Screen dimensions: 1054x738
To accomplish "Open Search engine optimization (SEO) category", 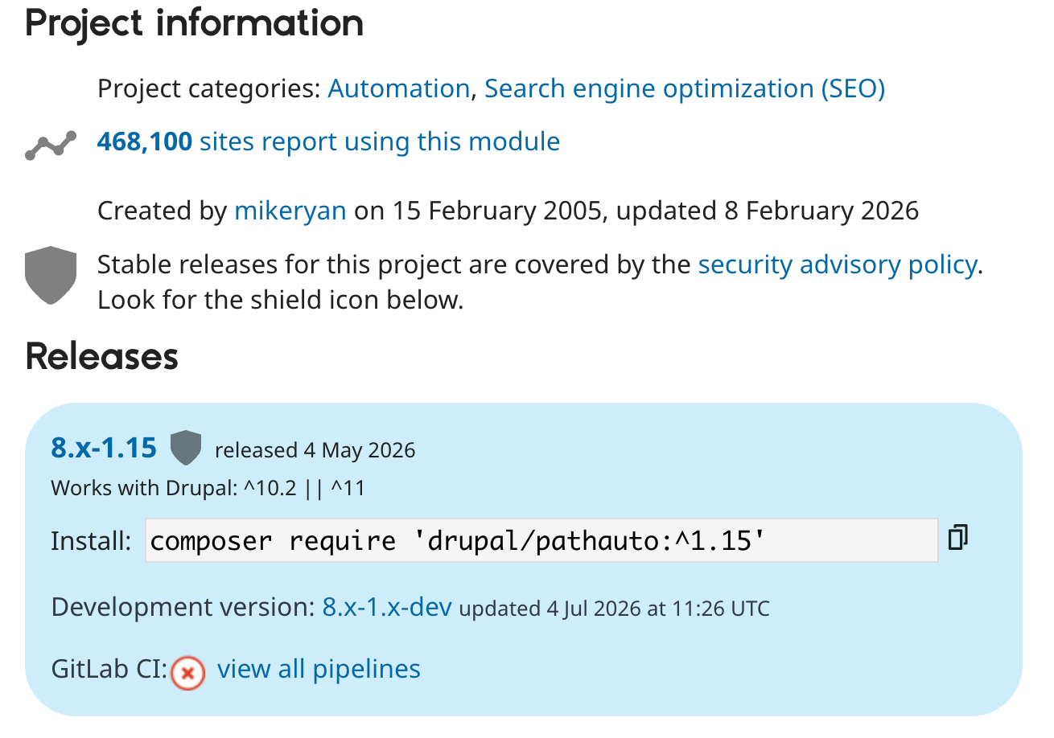I will point(685,88).
